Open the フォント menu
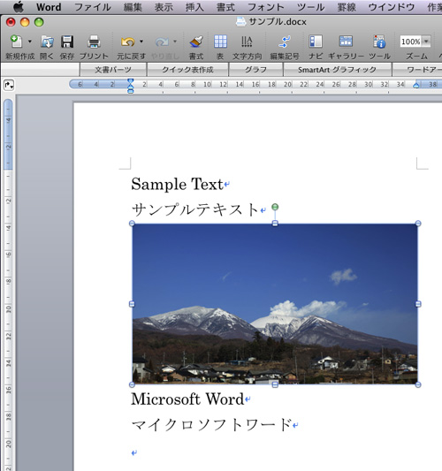 (x=265, y=7)
